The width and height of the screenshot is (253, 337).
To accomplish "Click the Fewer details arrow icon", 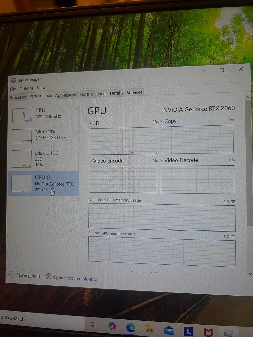I will pos(11,275).
